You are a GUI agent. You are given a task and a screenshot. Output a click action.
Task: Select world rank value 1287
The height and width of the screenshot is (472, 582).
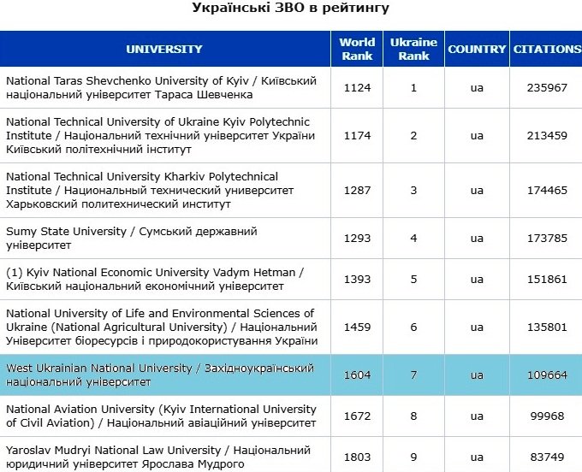(357, 191)
